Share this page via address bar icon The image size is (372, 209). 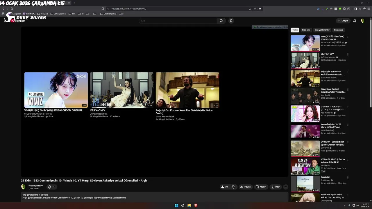(255, 9)
